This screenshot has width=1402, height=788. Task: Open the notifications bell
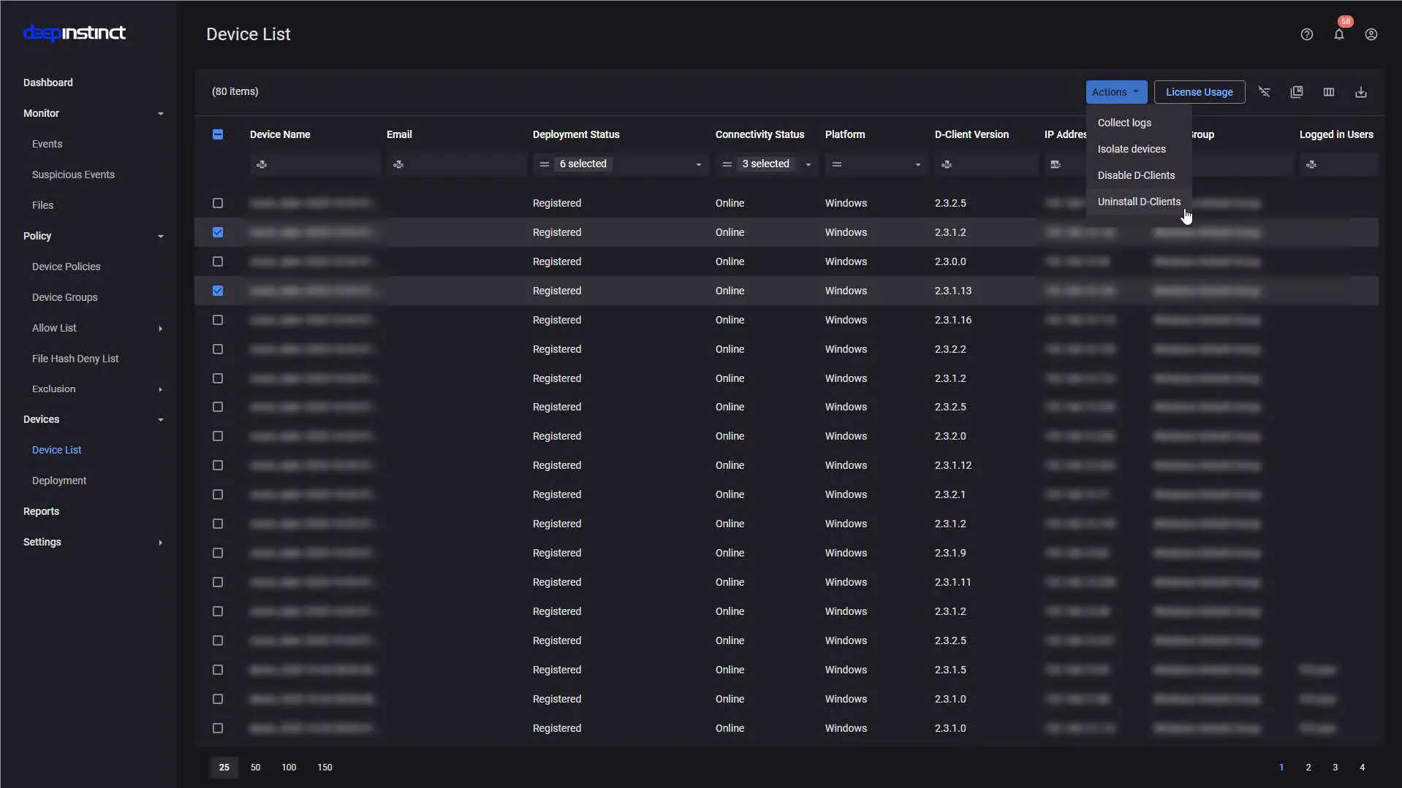(x=1338, y=34)
